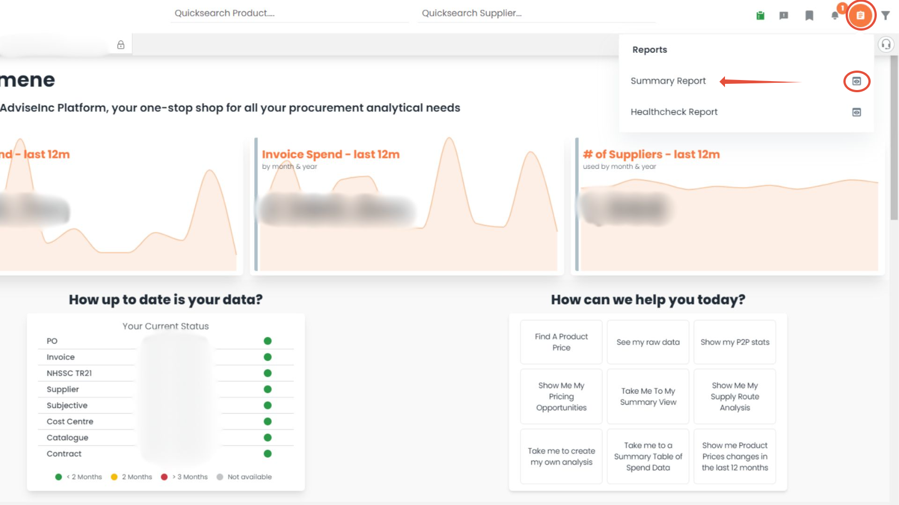Click the green status dot for Contract
This screenshot has height=505, width=899.
pyautogui.click(x=267, y=454)
